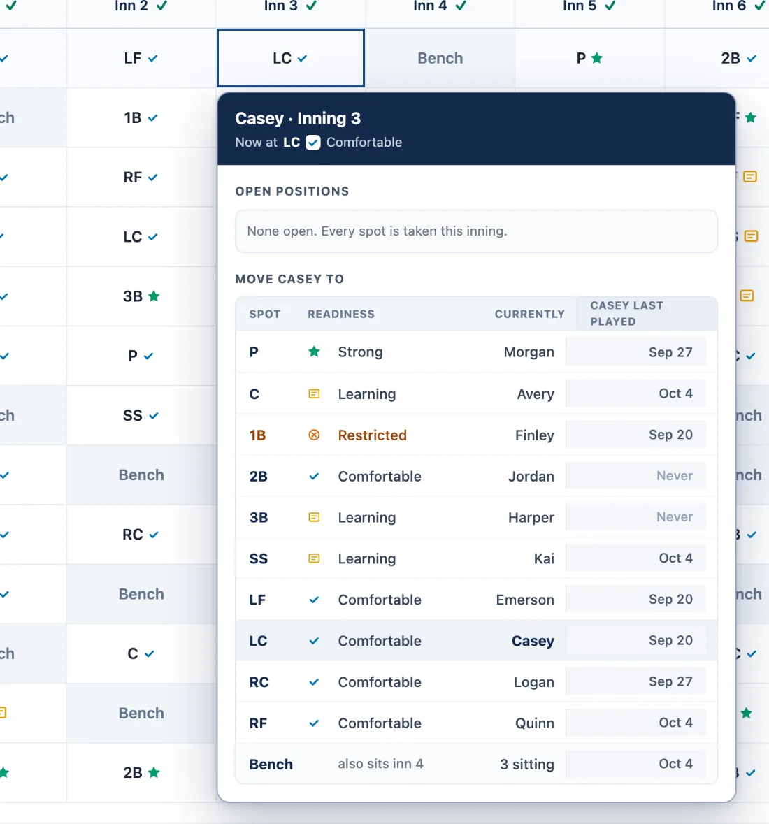Viewport: 769px width, 824px height.
Task: Click the green checkmark in Inn 3 header
Action: pyautogui.click(x=311, y=6)
